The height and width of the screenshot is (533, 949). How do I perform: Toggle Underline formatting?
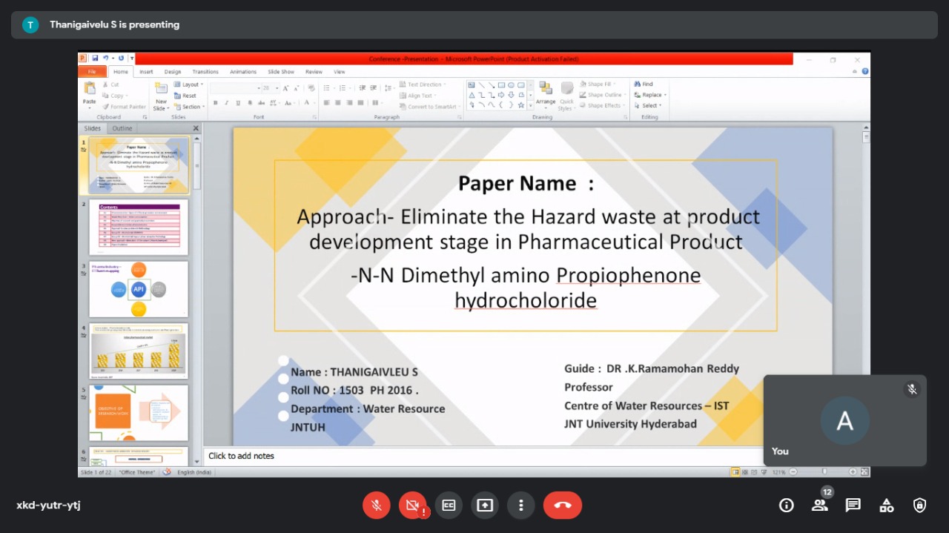click(238, 103)
